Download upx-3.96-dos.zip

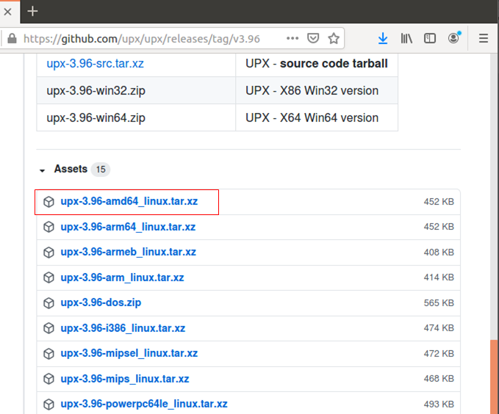(101, 302)
